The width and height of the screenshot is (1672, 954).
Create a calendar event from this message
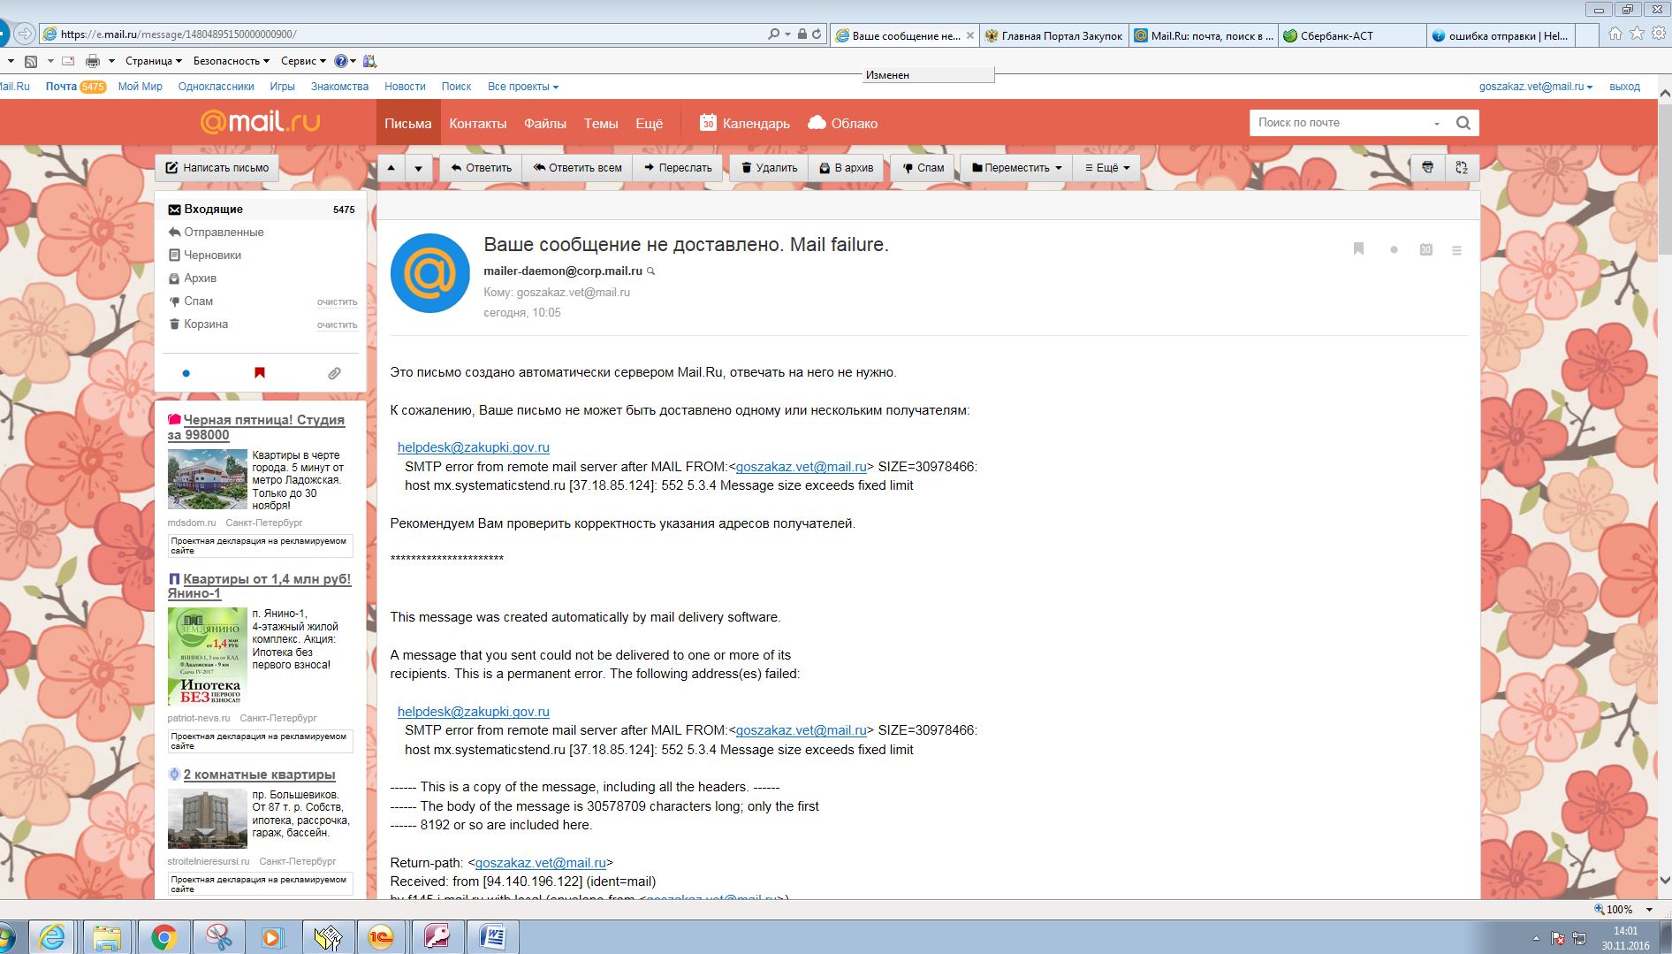[1425, 250]
